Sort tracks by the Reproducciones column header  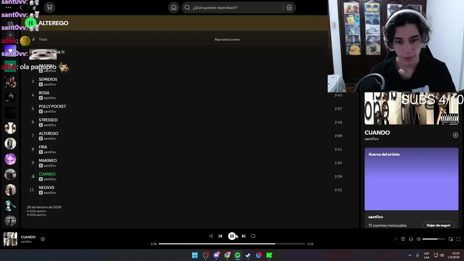point(227,40)
